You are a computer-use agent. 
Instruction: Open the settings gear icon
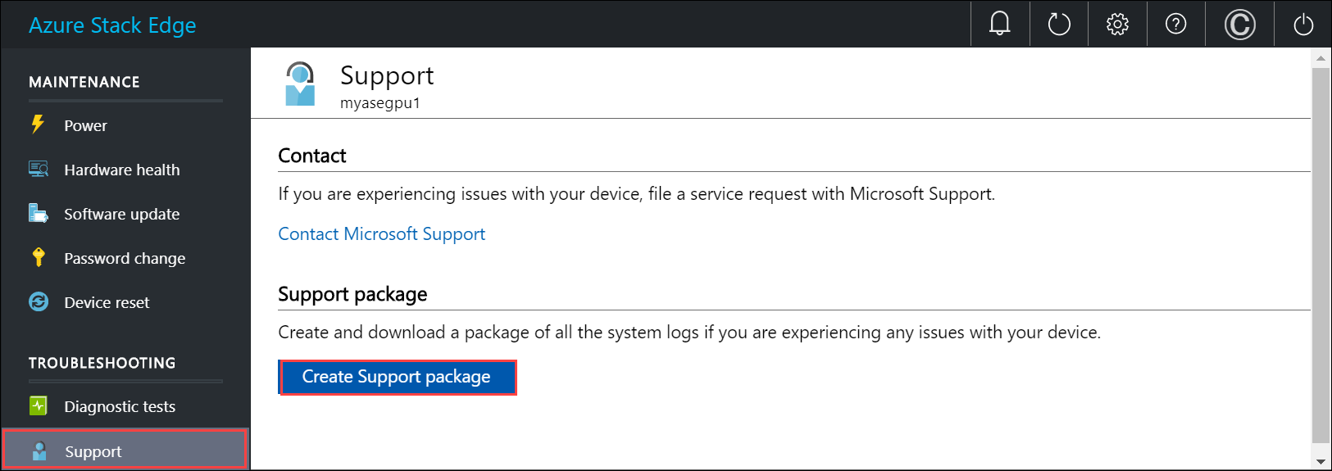[1117, 24]
